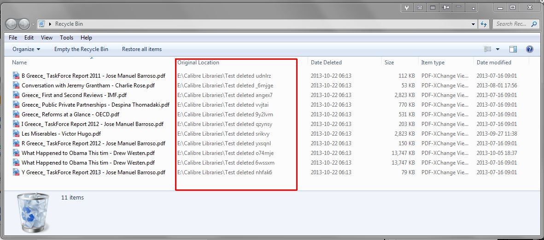Click the 79 KB size value
This screenshot has width=544, height=240.
click(408, 172)
